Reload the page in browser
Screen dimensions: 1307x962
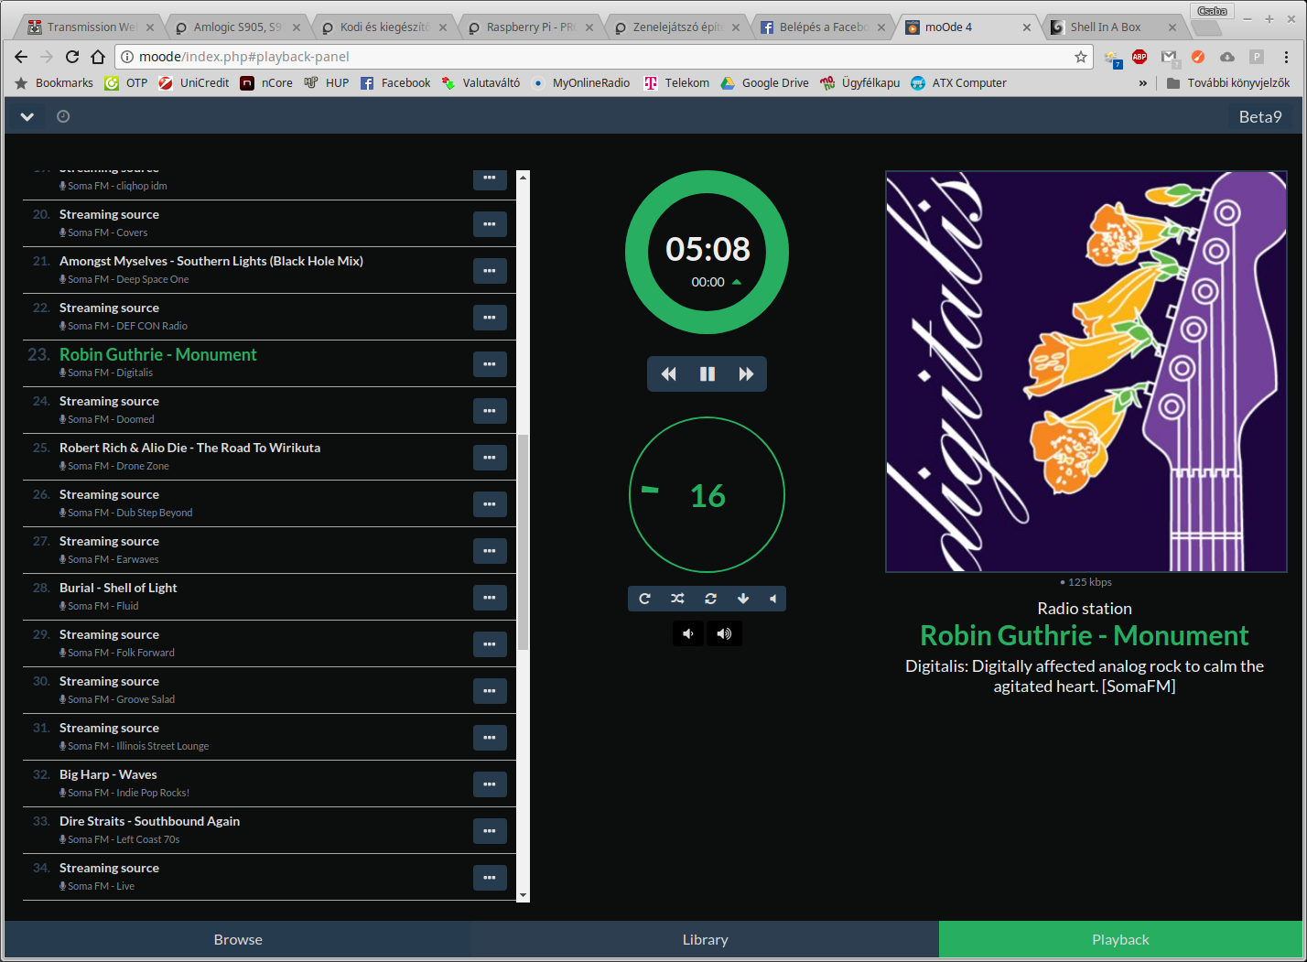click(72, 57)
